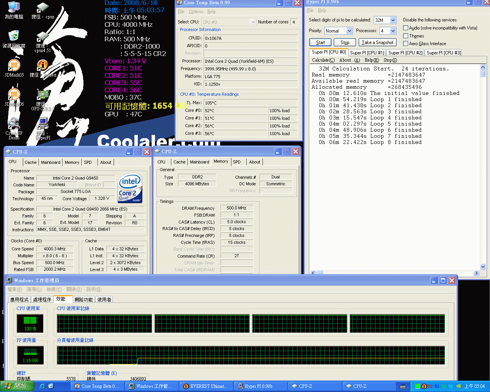Open the Options menu in Core Temp

(x=196, y=11)
